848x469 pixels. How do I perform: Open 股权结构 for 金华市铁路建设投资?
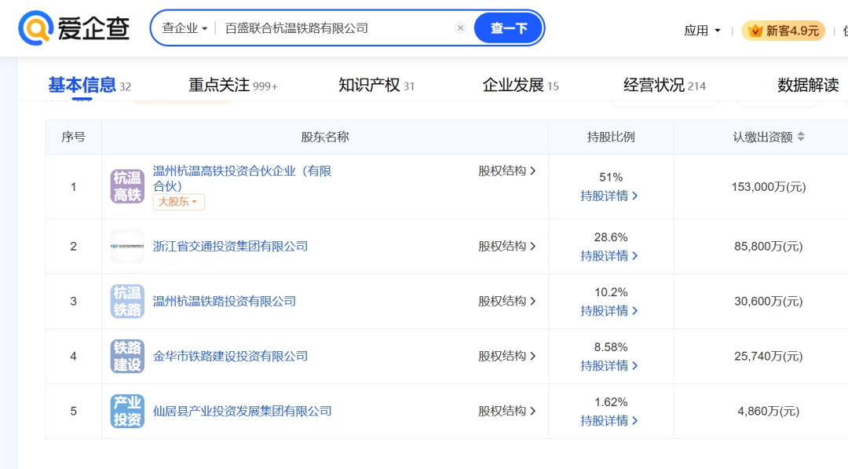click(506, 356)
